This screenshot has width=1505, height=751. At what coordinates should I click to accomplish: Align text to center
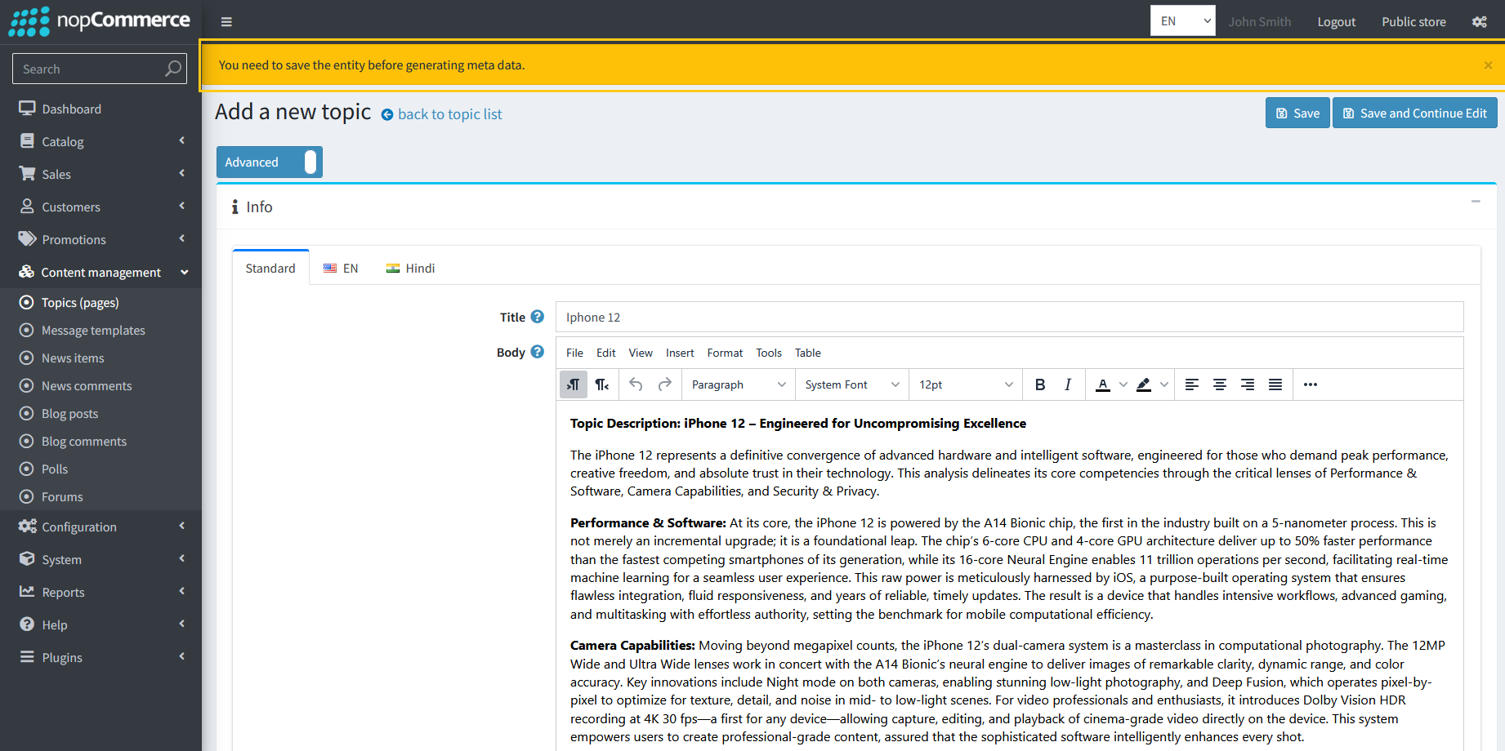1219,384
